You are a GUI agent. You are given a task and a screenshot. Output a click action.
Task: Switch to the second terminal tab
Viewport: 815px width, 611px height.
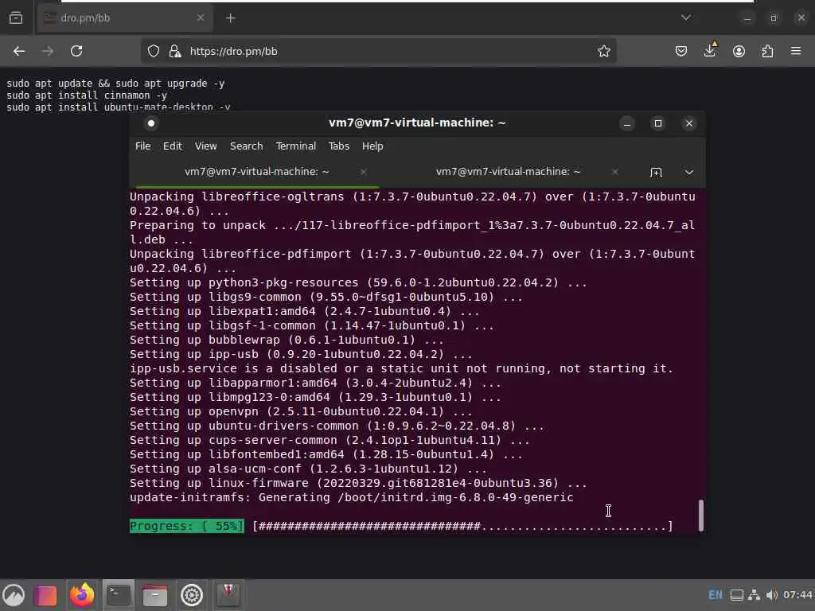[508, 172]
